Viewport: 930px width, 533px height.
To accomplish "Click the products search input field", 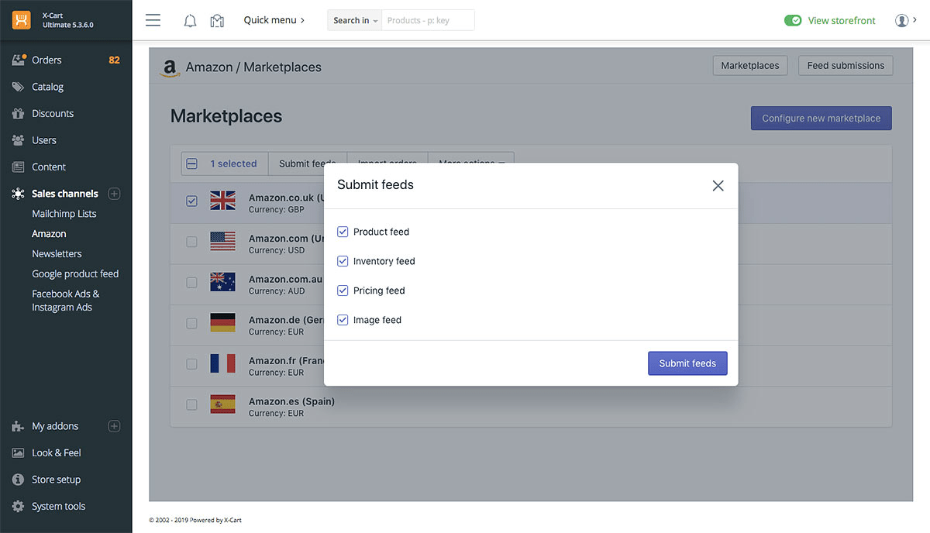I will point(429,21).
